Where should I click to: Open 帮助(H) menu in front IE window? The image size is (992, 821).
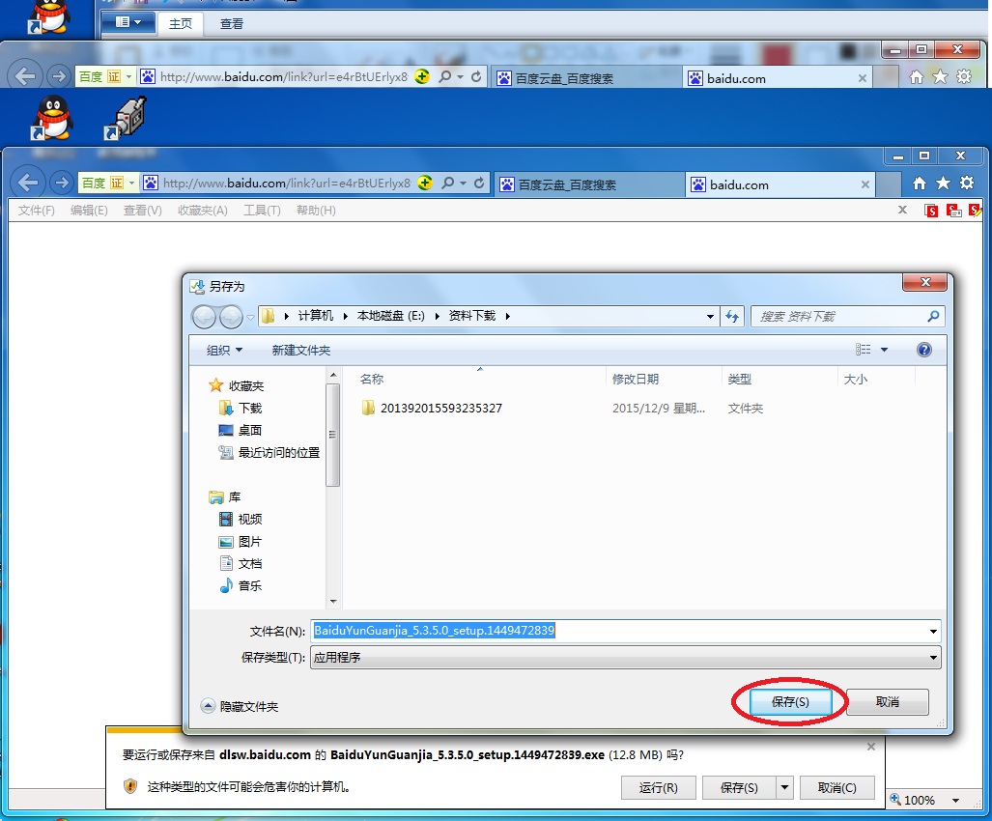316,210
